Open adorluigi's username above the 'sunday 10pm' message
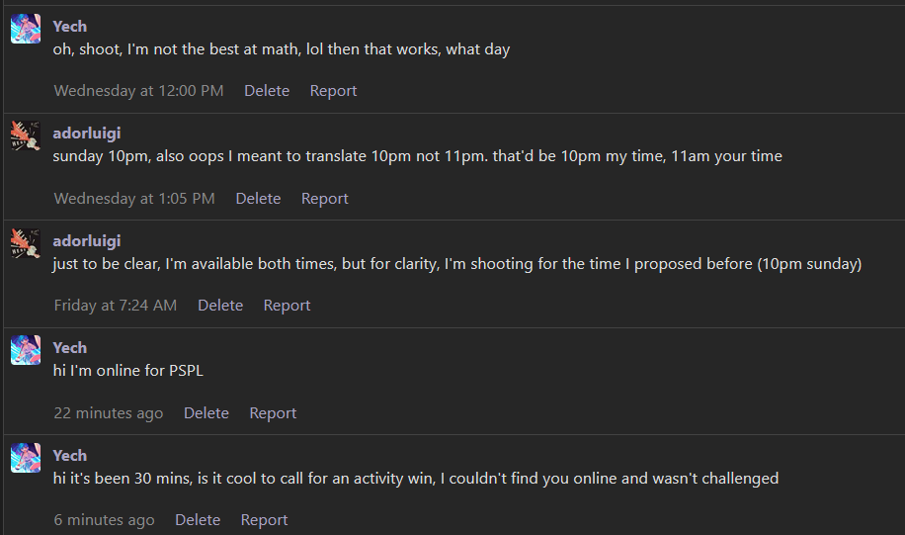Screen dimensions: 905x535 87,133
